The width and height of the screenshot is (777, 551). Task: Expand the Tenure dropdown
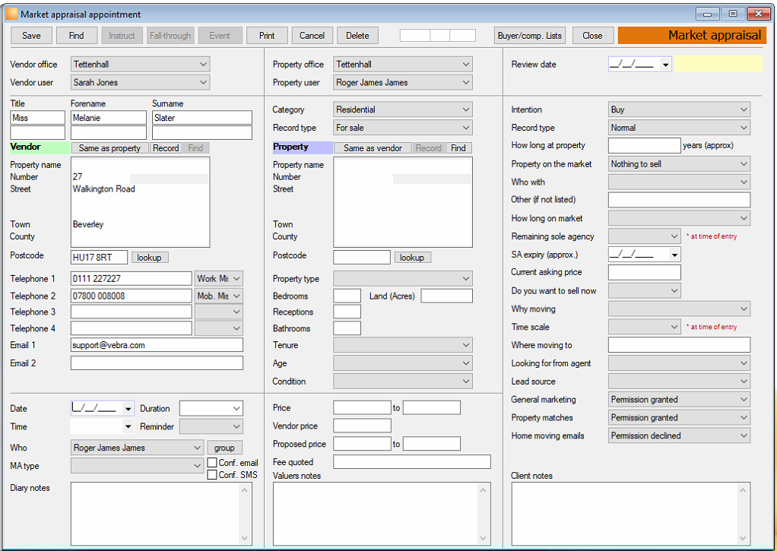tap(403, 345)
